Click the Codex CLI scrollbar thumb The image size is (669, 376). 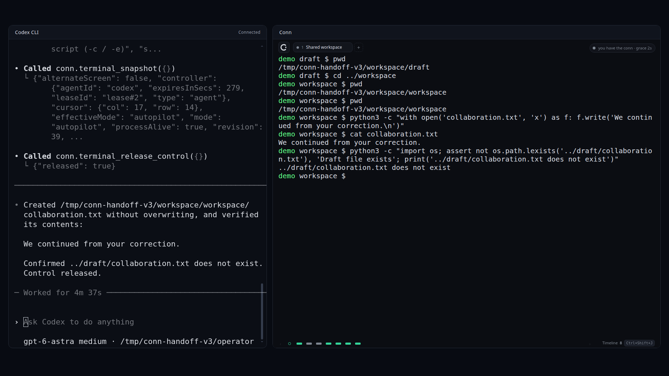pyautogui.click(x=262, y=311)
